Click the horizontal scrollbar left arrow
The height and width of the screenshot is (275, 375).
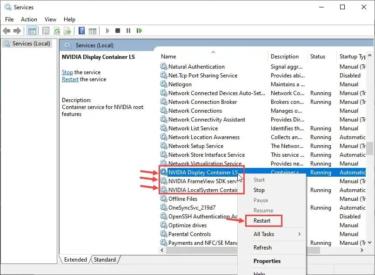tap(162, 250)
